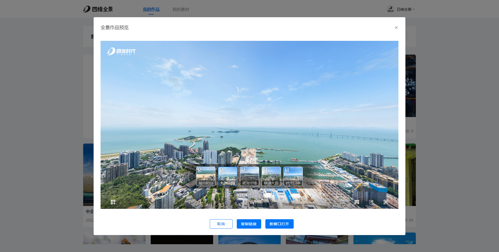Select the 城市阳台 scene thumbnail
The width and height of the screenshot is (499, 252).
point(206,176)
